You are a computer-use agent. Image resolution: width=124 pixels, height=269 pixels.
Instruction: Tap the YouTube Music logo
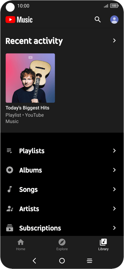(x=19, y=20)
